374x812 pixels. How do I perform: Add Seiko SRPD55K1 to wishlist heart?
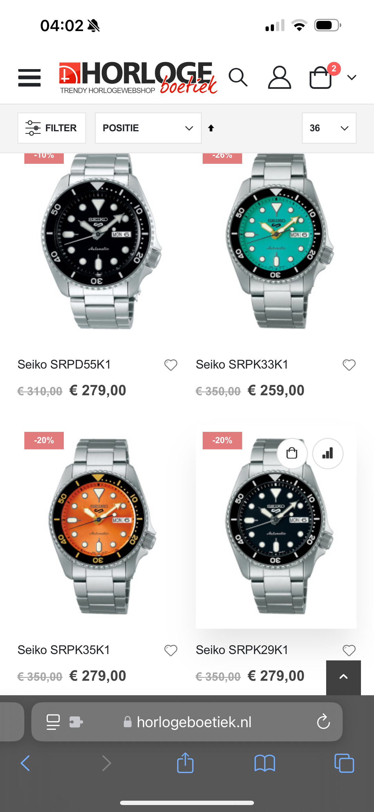171,365
